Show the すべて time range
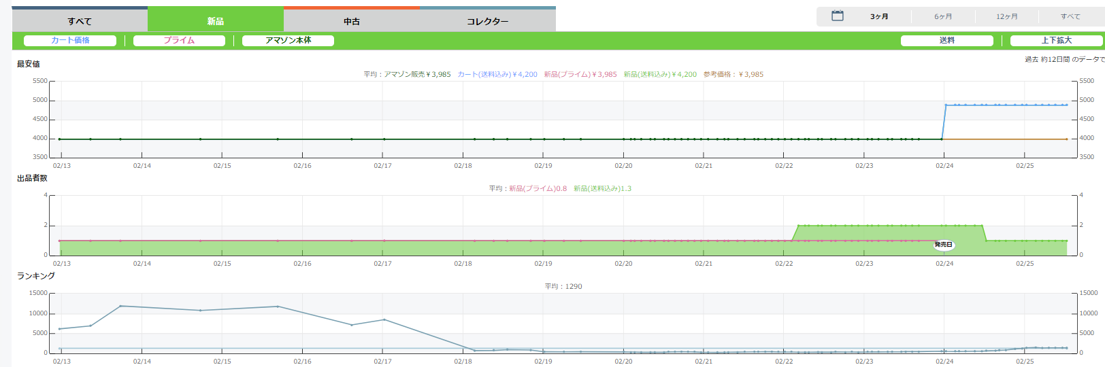 [x=1070, y=16]
